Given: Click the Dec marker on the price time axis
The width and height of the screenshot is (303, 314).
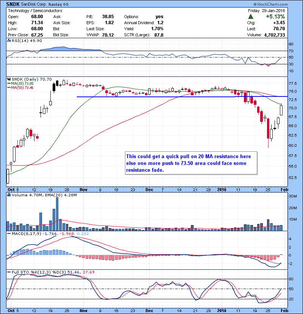Looking at the screenshot, I should tap(150, 189).
